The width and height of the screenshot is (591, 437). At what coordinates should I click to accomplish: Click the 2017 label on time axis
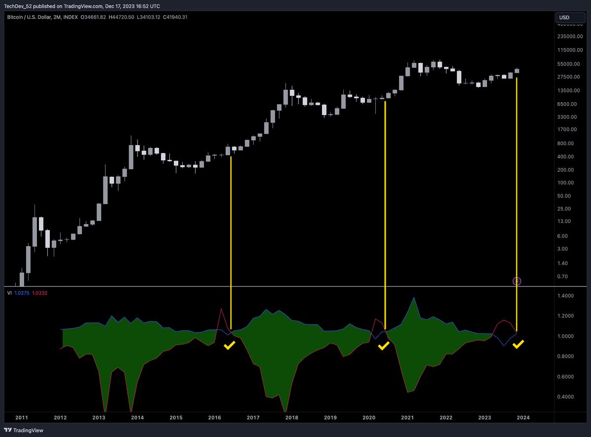[x=253, y=417]
